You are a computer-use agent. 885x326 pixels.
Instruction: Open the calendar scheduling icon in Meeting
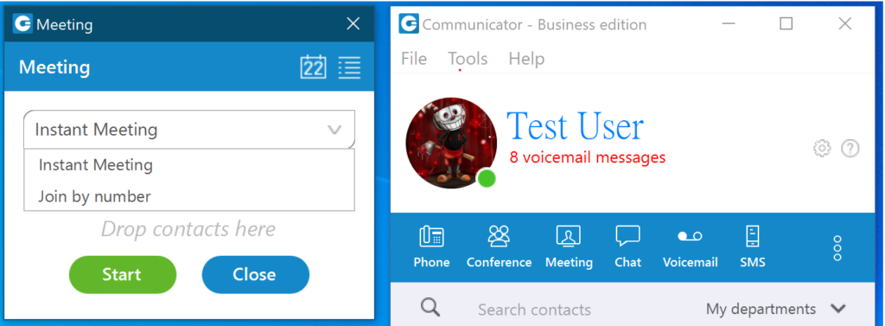[x=313, y=67]
